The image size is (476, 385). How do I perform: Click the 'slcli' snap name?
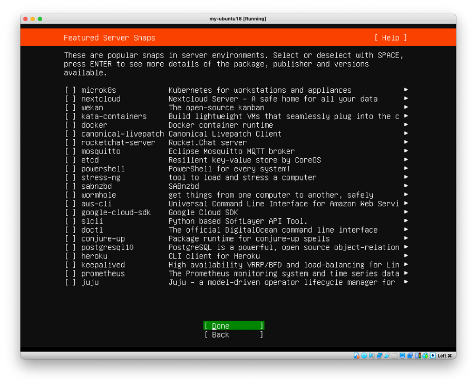[92, 222]
